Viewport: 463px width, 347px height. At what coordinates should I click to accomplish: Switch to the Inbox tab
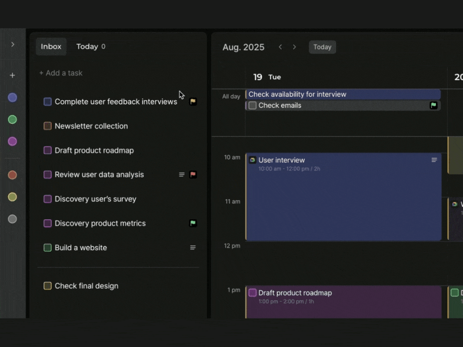coord(51,47)
